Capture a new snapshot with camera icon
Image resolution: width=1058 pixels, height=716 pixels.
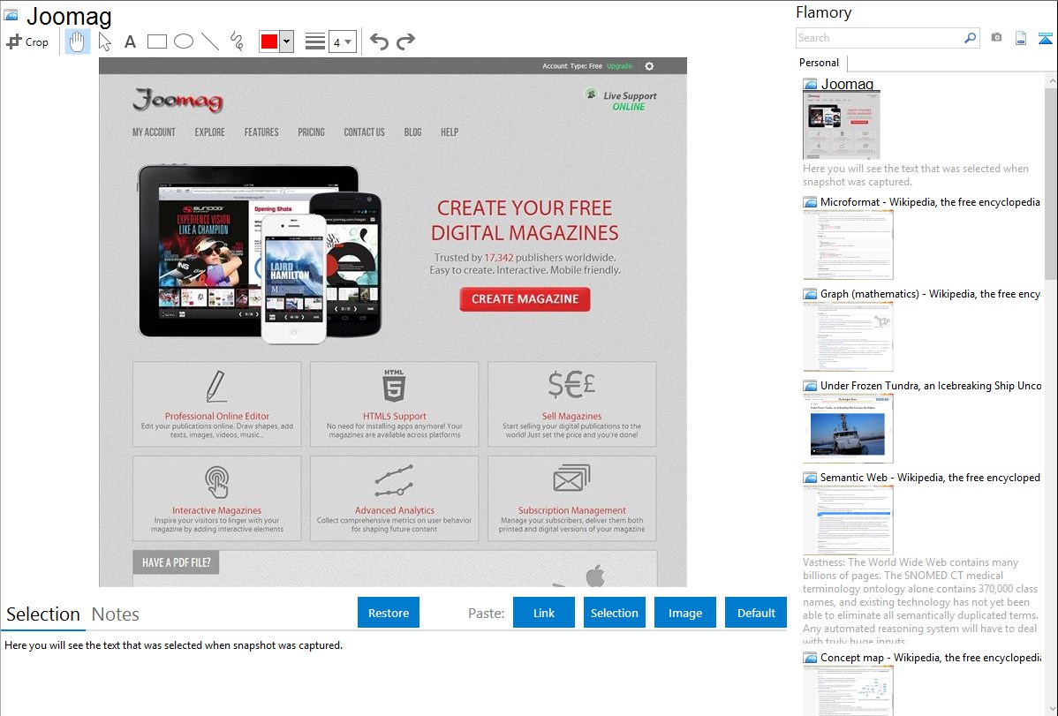[996, 38]
